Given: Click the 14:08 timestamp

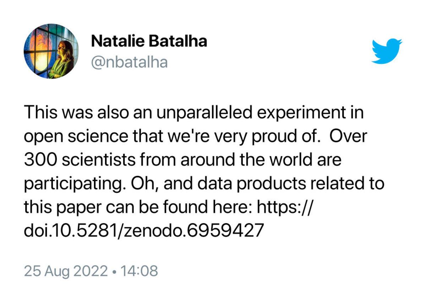Looking at the screenshot, I should pyautogui.click(x=139, y=272).
